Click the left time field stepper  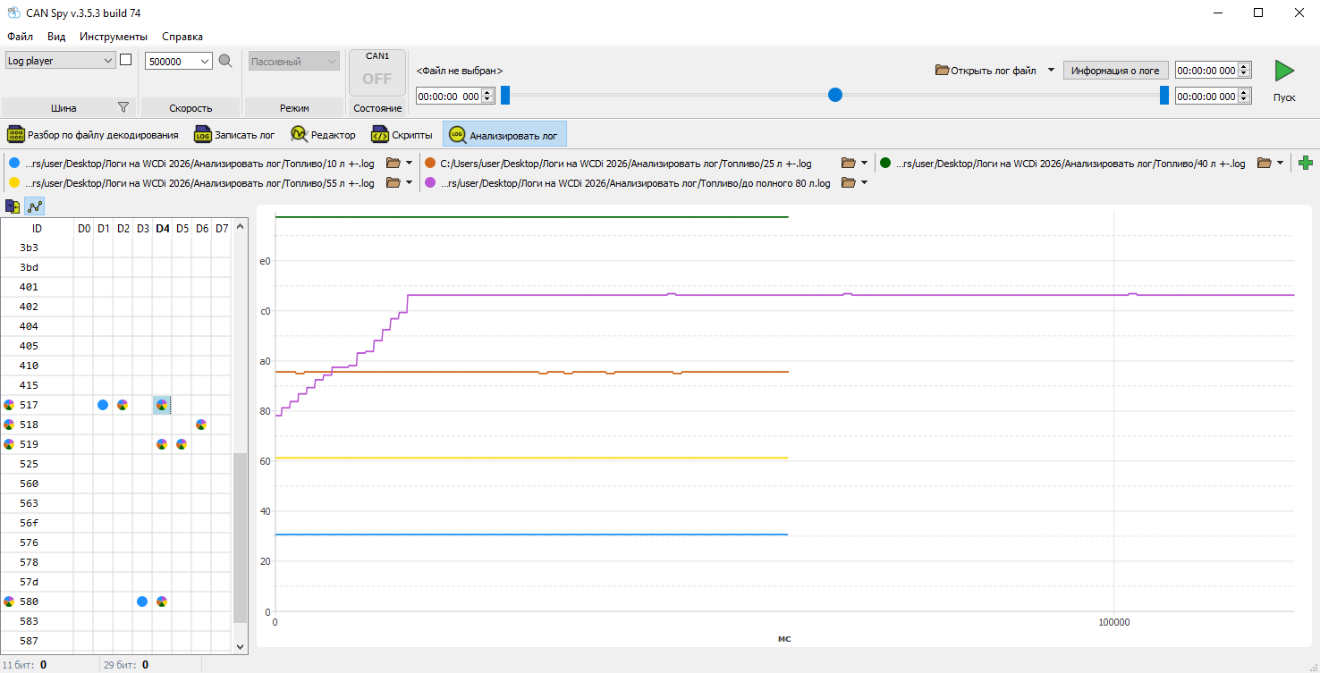487,96
